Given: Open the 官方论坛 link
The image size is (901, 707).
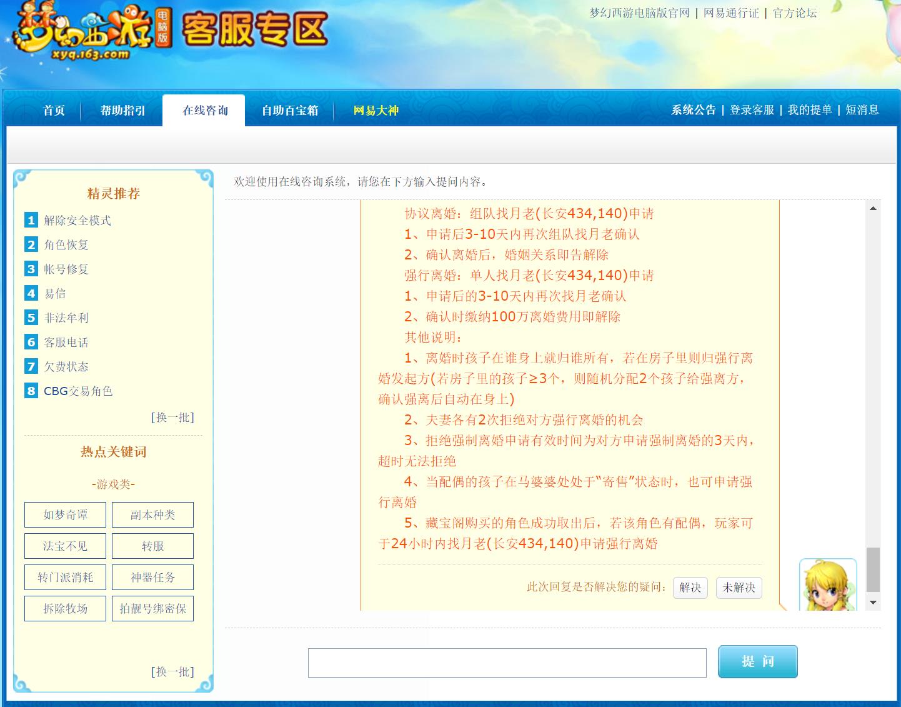Looking at the screenshot, I should pos(795,14).
